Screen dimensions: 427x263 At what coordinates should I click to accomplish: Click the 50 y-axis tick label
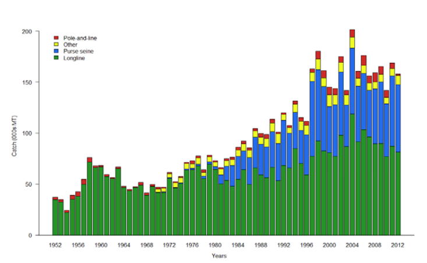[29, 184]
